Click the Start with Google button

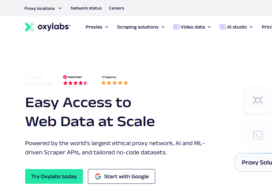(x=121, y=176)
